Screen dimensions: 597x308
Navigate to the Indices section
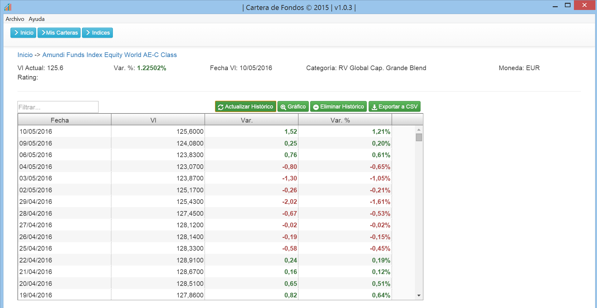[x=97, y=33]
